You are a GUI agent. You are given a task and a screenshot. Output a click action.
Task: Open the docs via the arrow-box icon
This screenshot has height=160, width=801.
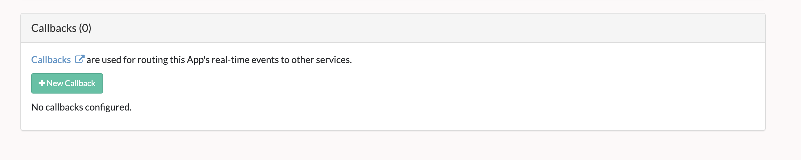(79, 59)
